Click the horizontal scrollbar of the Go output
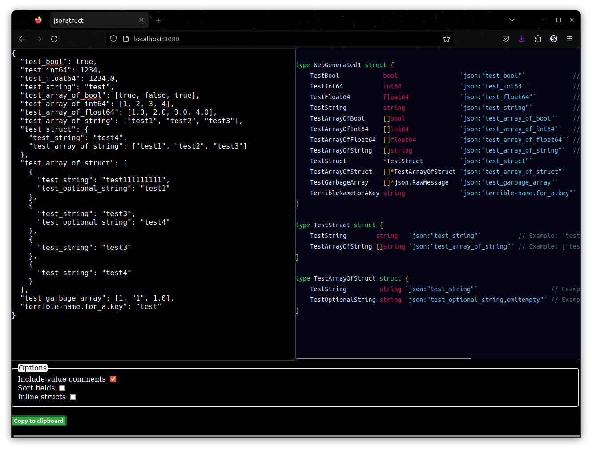The image size is (592, 450). click(x=383, y=358)
